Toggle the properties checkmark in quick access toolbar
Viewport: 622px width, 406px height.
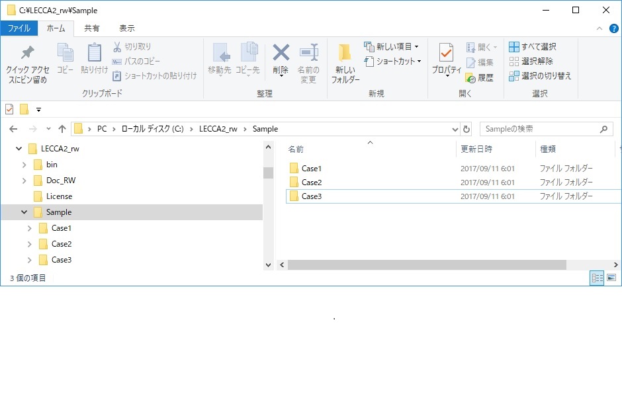(9, 109)
